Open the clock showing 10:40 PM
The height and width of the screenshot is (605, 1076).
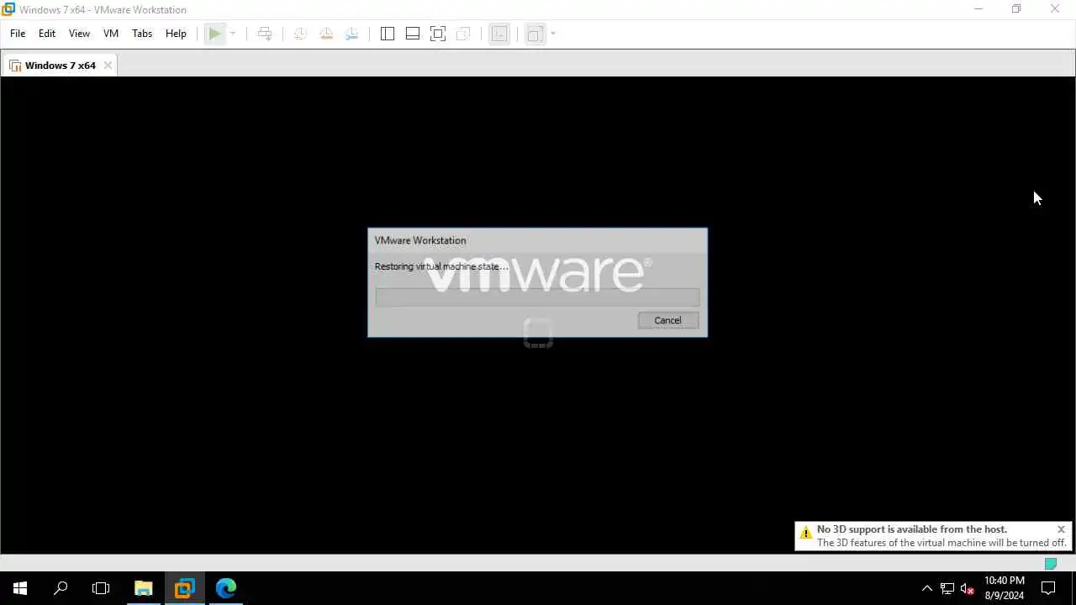coord(1005,588)
